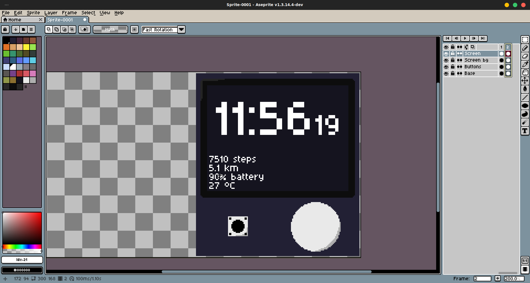Select the Paint Bucket tool
The width and height of the screenshot is (530, 283).
[x=525, y=89]
